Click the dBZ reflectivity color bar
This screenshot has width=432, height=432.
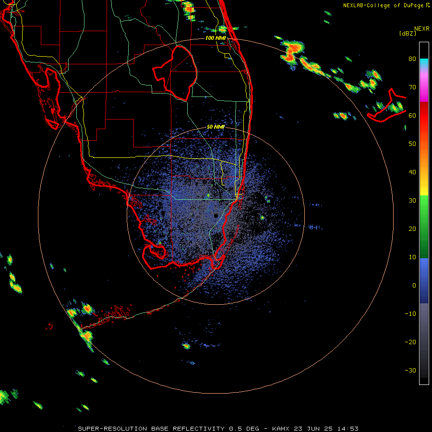tap(424, 213)
